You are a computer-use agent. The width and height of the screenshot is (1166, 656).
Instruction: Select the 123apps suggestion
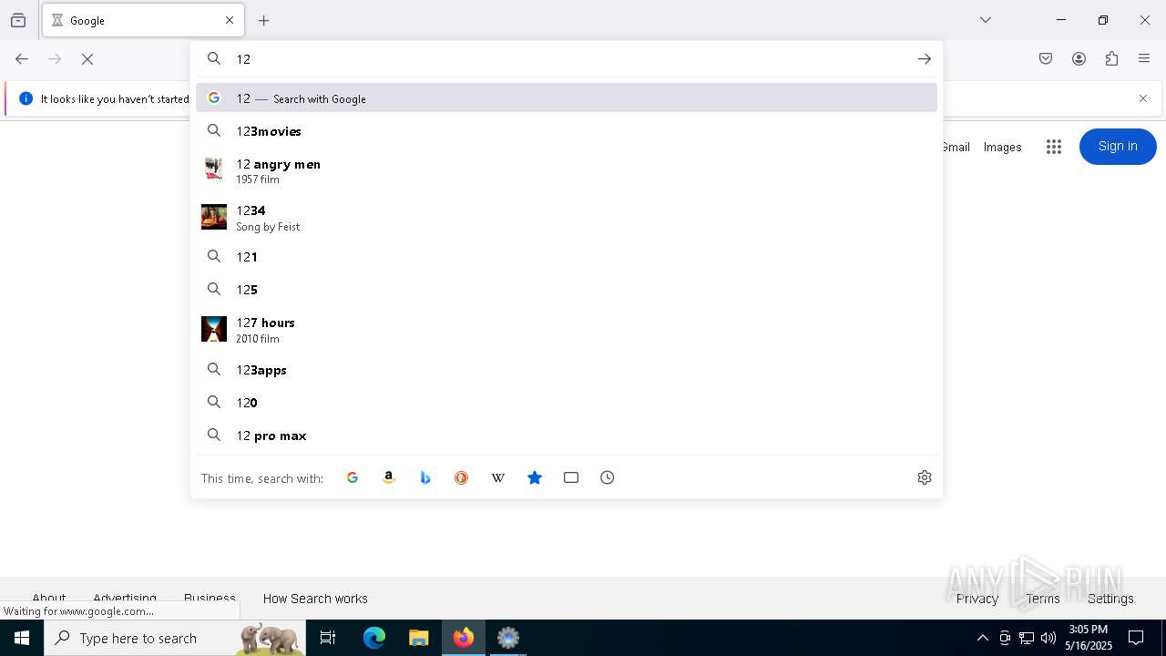(567, 370)
